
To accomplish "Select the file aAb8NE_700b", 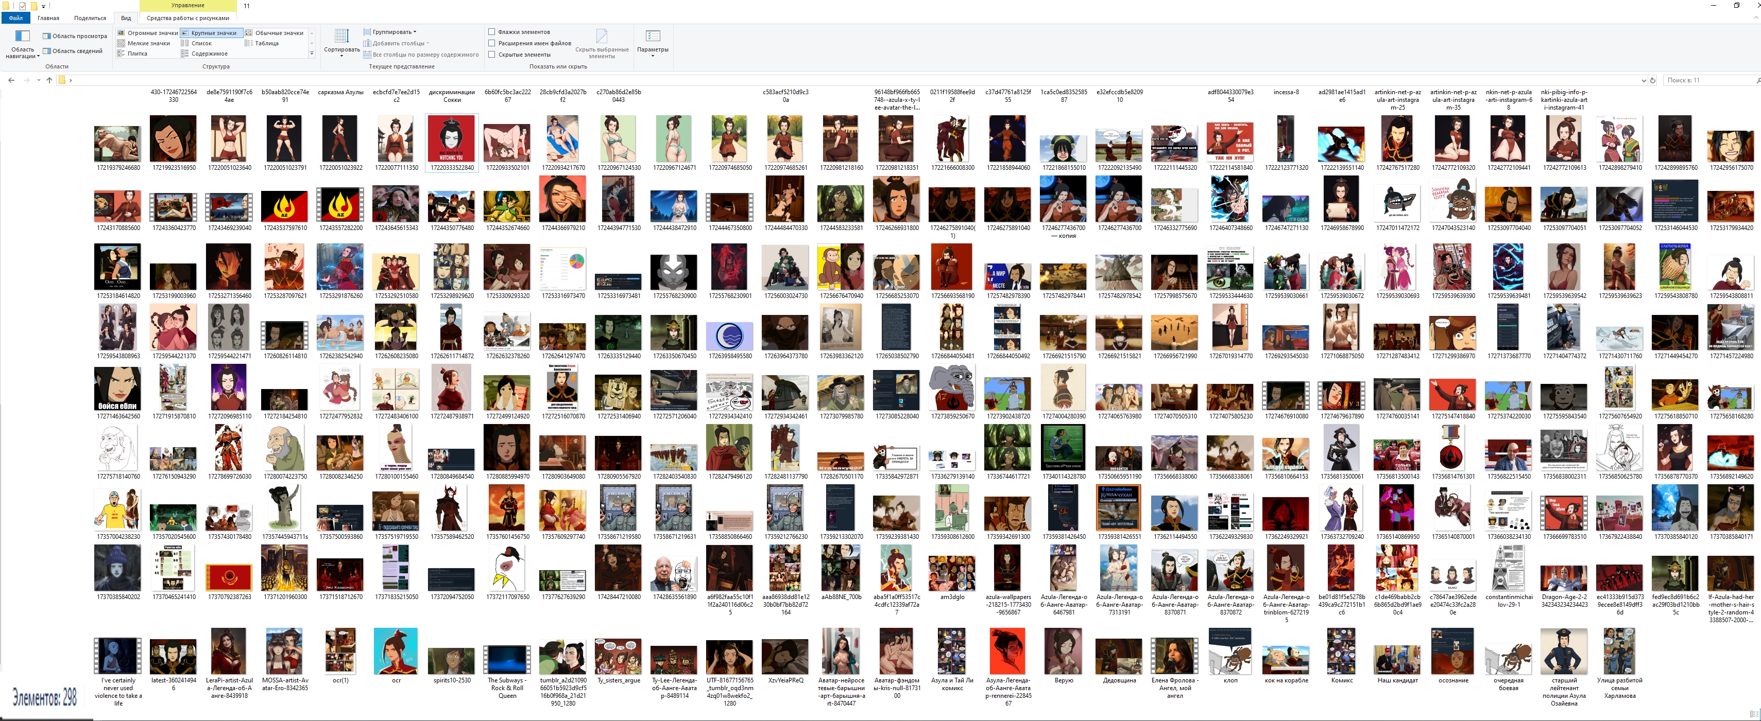I will coord(841,573).
